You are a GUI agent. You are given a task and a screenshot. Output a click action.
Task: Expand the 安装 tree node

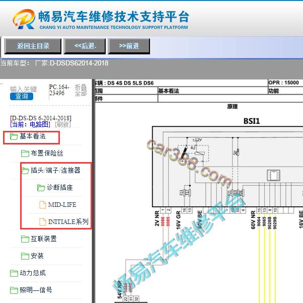[37, 256]
